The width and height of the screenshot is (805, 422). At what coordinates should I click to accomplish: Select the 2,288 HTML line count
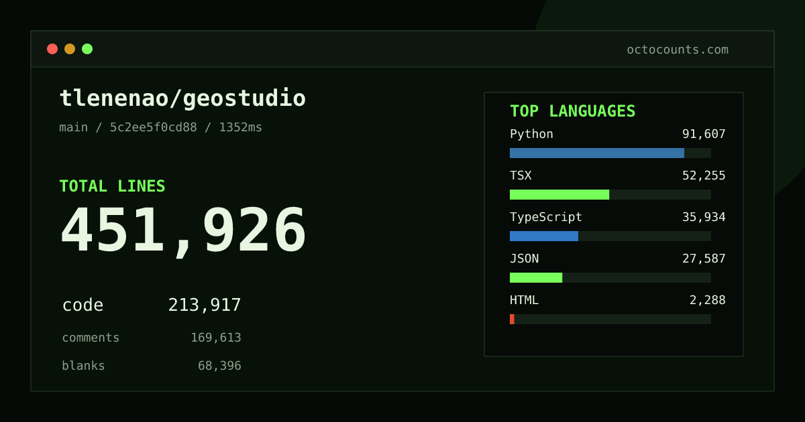[708, 300]
